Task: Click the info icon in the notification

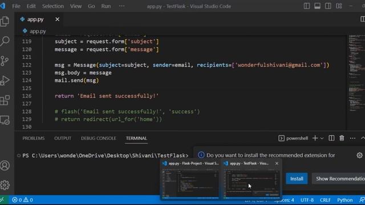Action: pyautogui.click(x=201, y=155)
